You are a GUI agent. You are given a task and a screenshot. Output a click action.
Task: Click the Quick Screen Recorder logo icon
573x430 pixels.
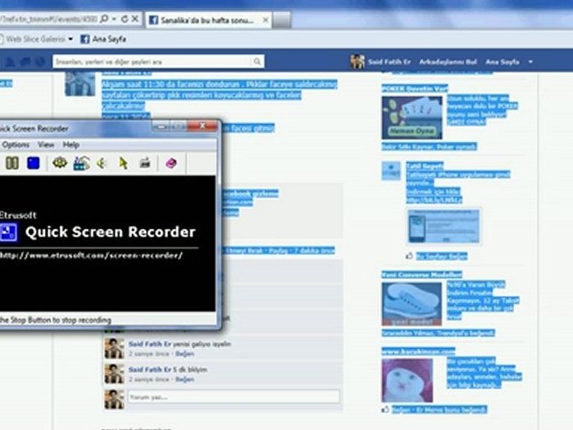8,232
